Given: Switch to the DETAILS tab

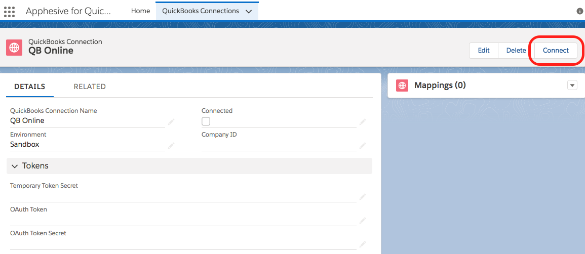Looking at the screenshot, I should pos(30,87).
